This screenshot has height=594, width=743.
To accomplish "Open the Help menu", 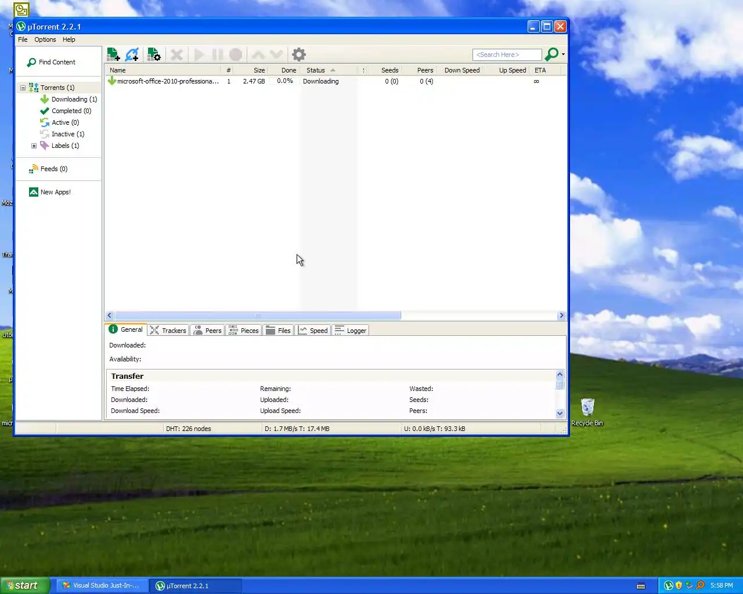I will (69, 39).
